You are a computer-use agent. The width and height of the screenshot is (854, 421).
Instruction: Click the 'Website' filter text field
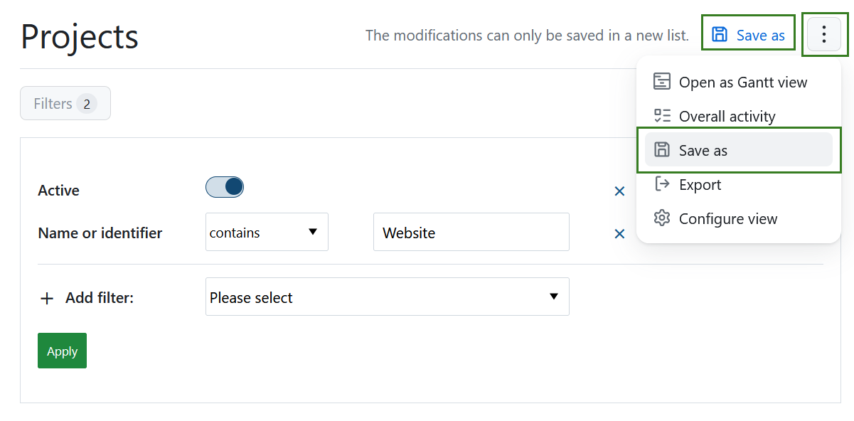point(471,233)
